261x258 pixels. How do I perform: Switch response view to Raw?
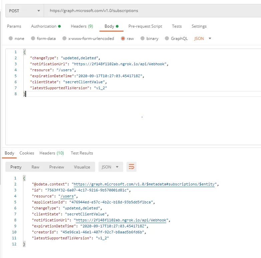(35, 167)
